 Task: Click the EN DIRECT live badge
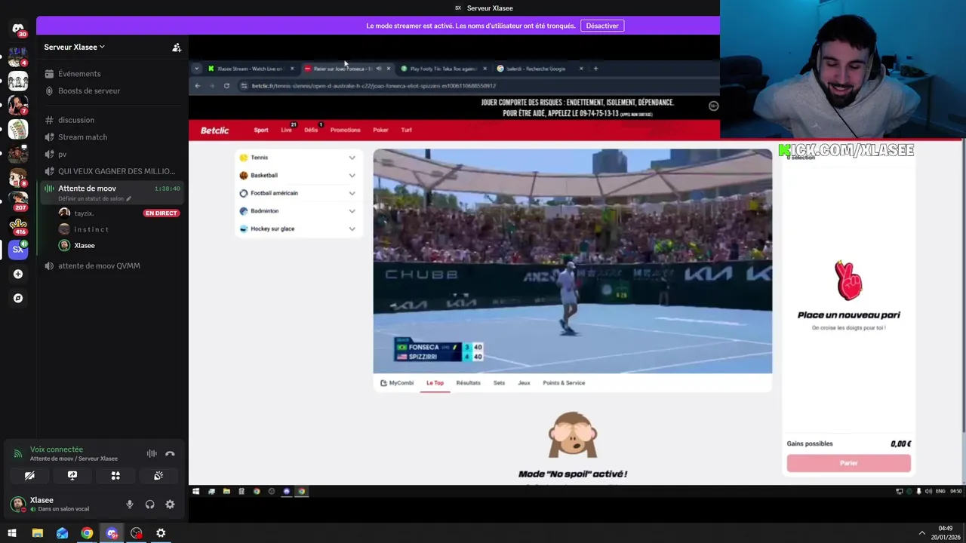[161, 213]
